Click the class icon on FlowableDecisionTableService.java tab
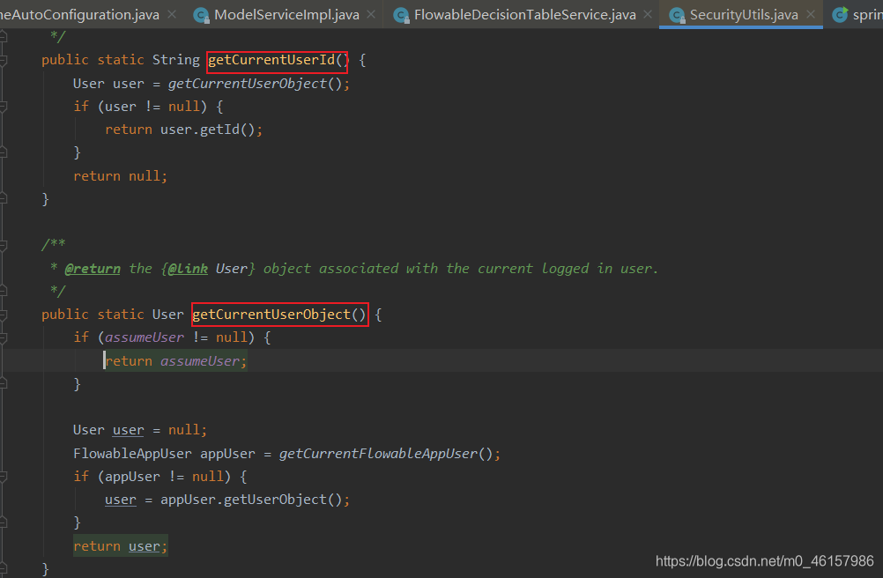 click(x=401, y=14)
